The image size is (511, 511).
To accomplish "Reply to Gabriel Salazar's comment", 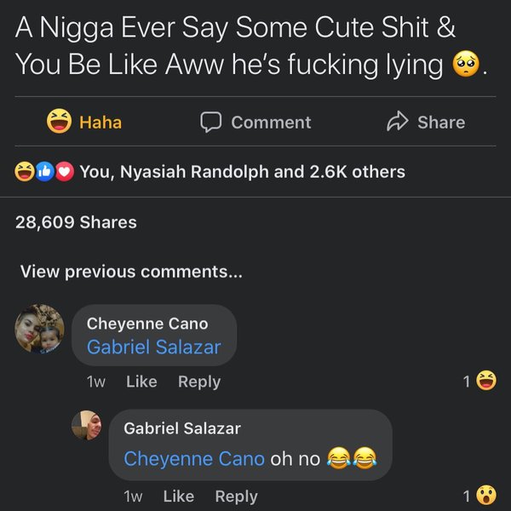I will [236, 496].
